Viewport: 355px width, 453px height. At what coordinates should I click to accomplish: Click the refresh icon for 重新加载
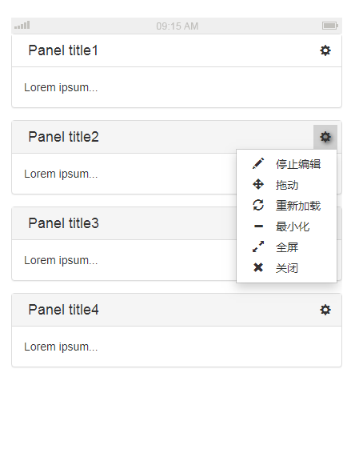point(258,205)
